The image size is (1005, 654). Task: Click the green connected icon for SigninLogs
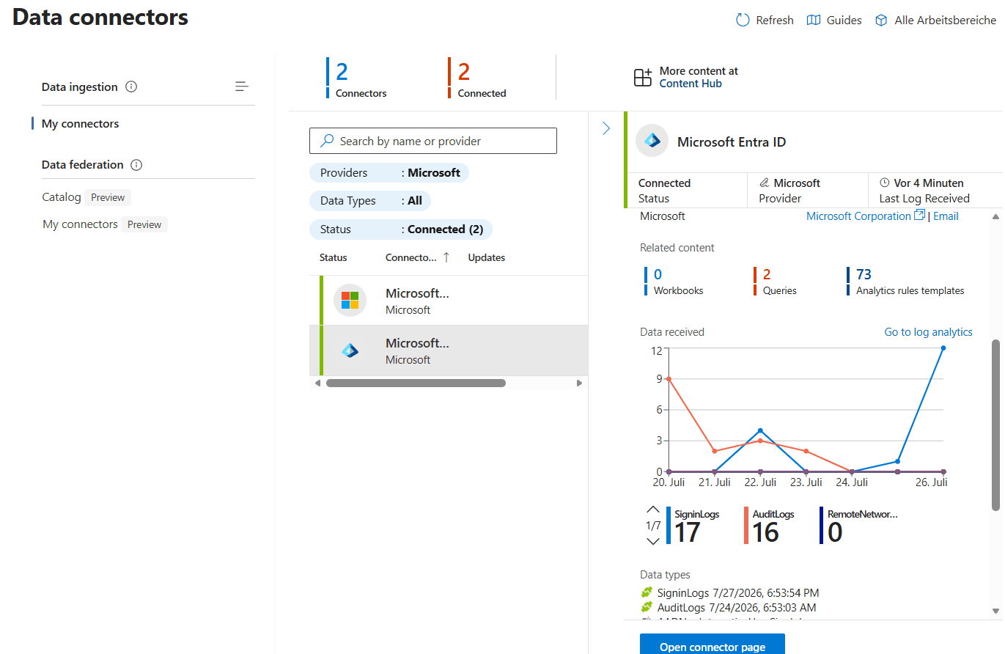pyautogui.click(x=646, y=592)
